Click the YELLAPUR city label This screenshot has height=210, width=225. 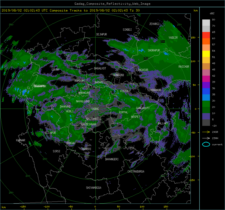50,133
